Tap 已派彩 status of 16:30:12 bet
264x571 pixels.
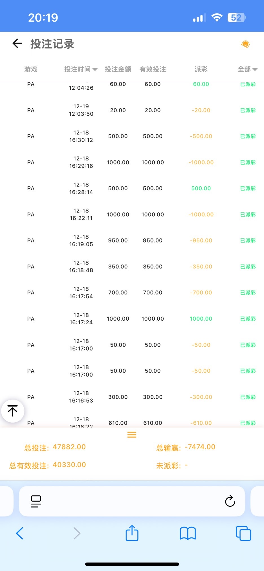tap(248, 136)
